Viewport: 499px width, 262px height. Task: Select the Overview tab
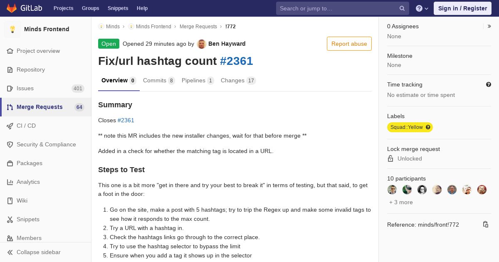point(119,81)
